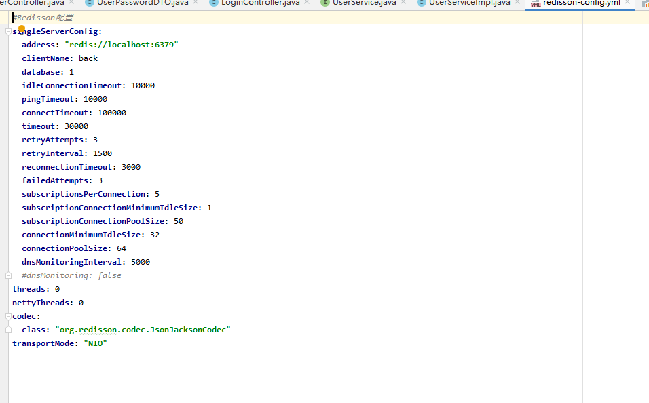Screen dimensions: 649x403
Task: Click the database key
Action: coord(41,72)
